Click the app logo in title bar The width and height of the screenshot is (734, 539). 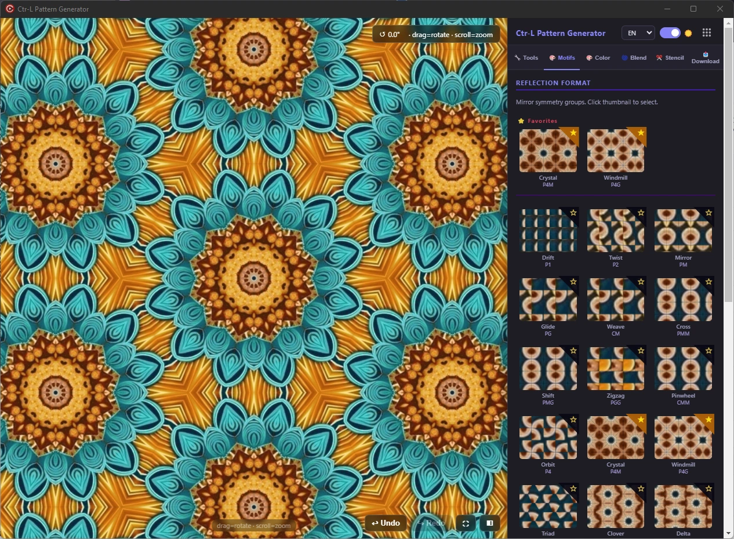[9, 9]
